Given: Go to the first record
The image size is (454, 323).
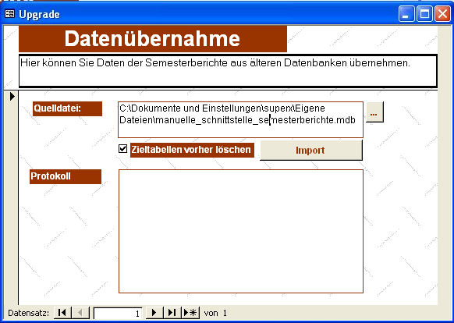Looking at the screenshot, I should (62, 313).
